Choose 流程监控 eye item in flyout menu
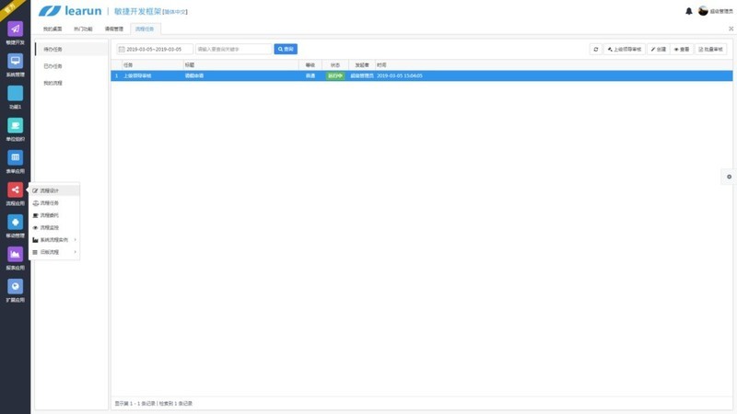 pos(54,227)
